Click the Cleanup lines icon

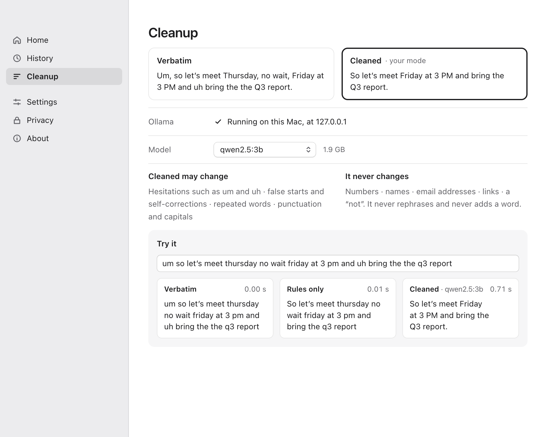pos(17,76)
